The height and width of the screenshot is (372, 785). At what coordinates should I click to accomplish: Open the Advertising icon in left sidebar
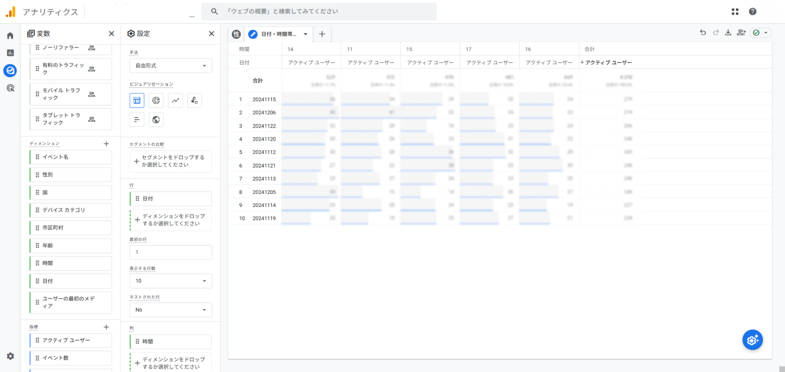10,88
